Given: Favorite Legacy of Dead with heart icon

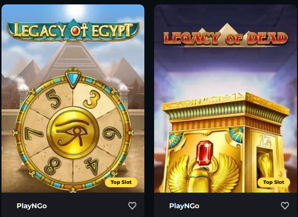Looking at the screenshot, I should click(x=285, y=206).
